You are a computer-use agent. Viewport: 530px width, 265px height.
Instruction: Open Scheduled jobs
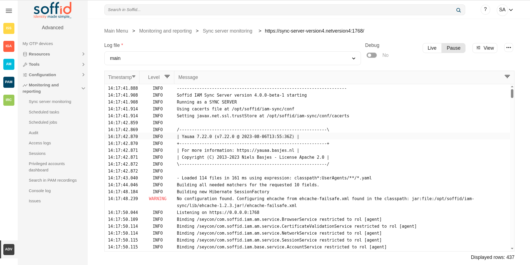pos(43,122)
